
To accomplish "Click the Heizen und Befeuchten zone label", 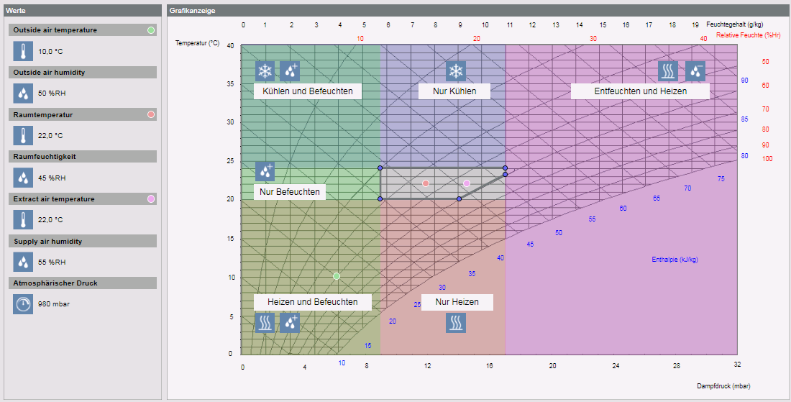I will [312, 302].
